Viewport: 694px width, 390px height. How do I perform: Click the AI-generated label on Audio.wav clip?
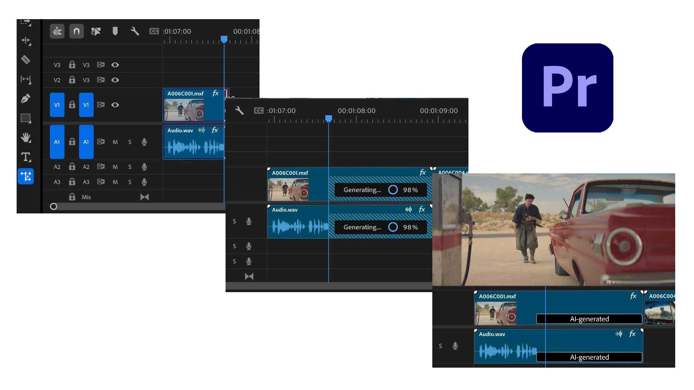[x=589, y=357]
